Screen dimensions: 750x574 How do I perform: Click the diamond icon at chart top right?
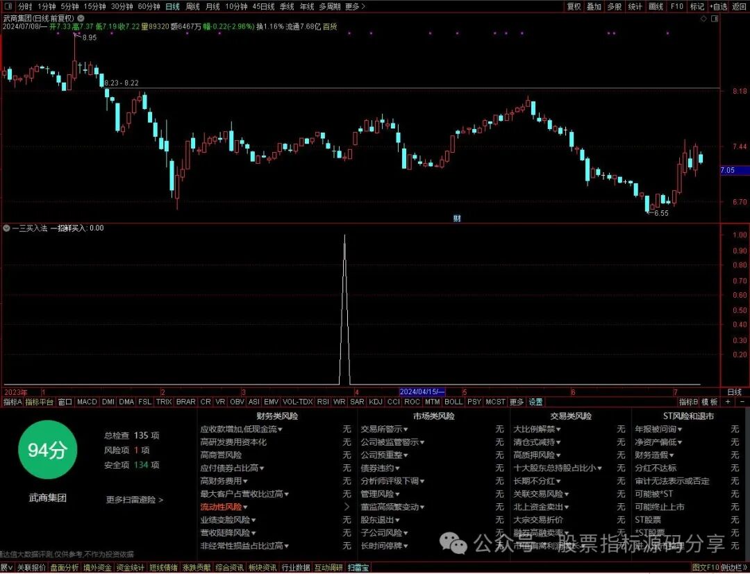(703, 19)
